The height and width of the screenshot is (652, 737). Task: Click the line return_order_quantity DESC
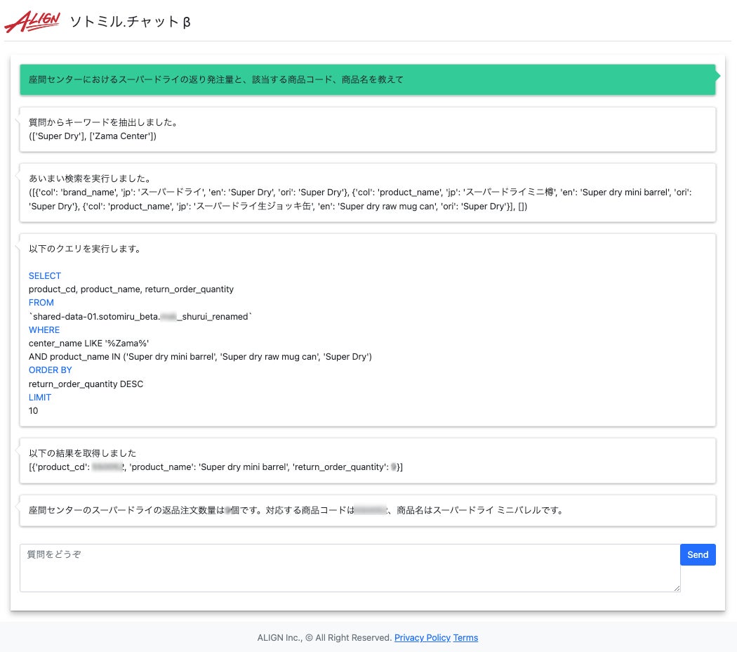point(86,384)
